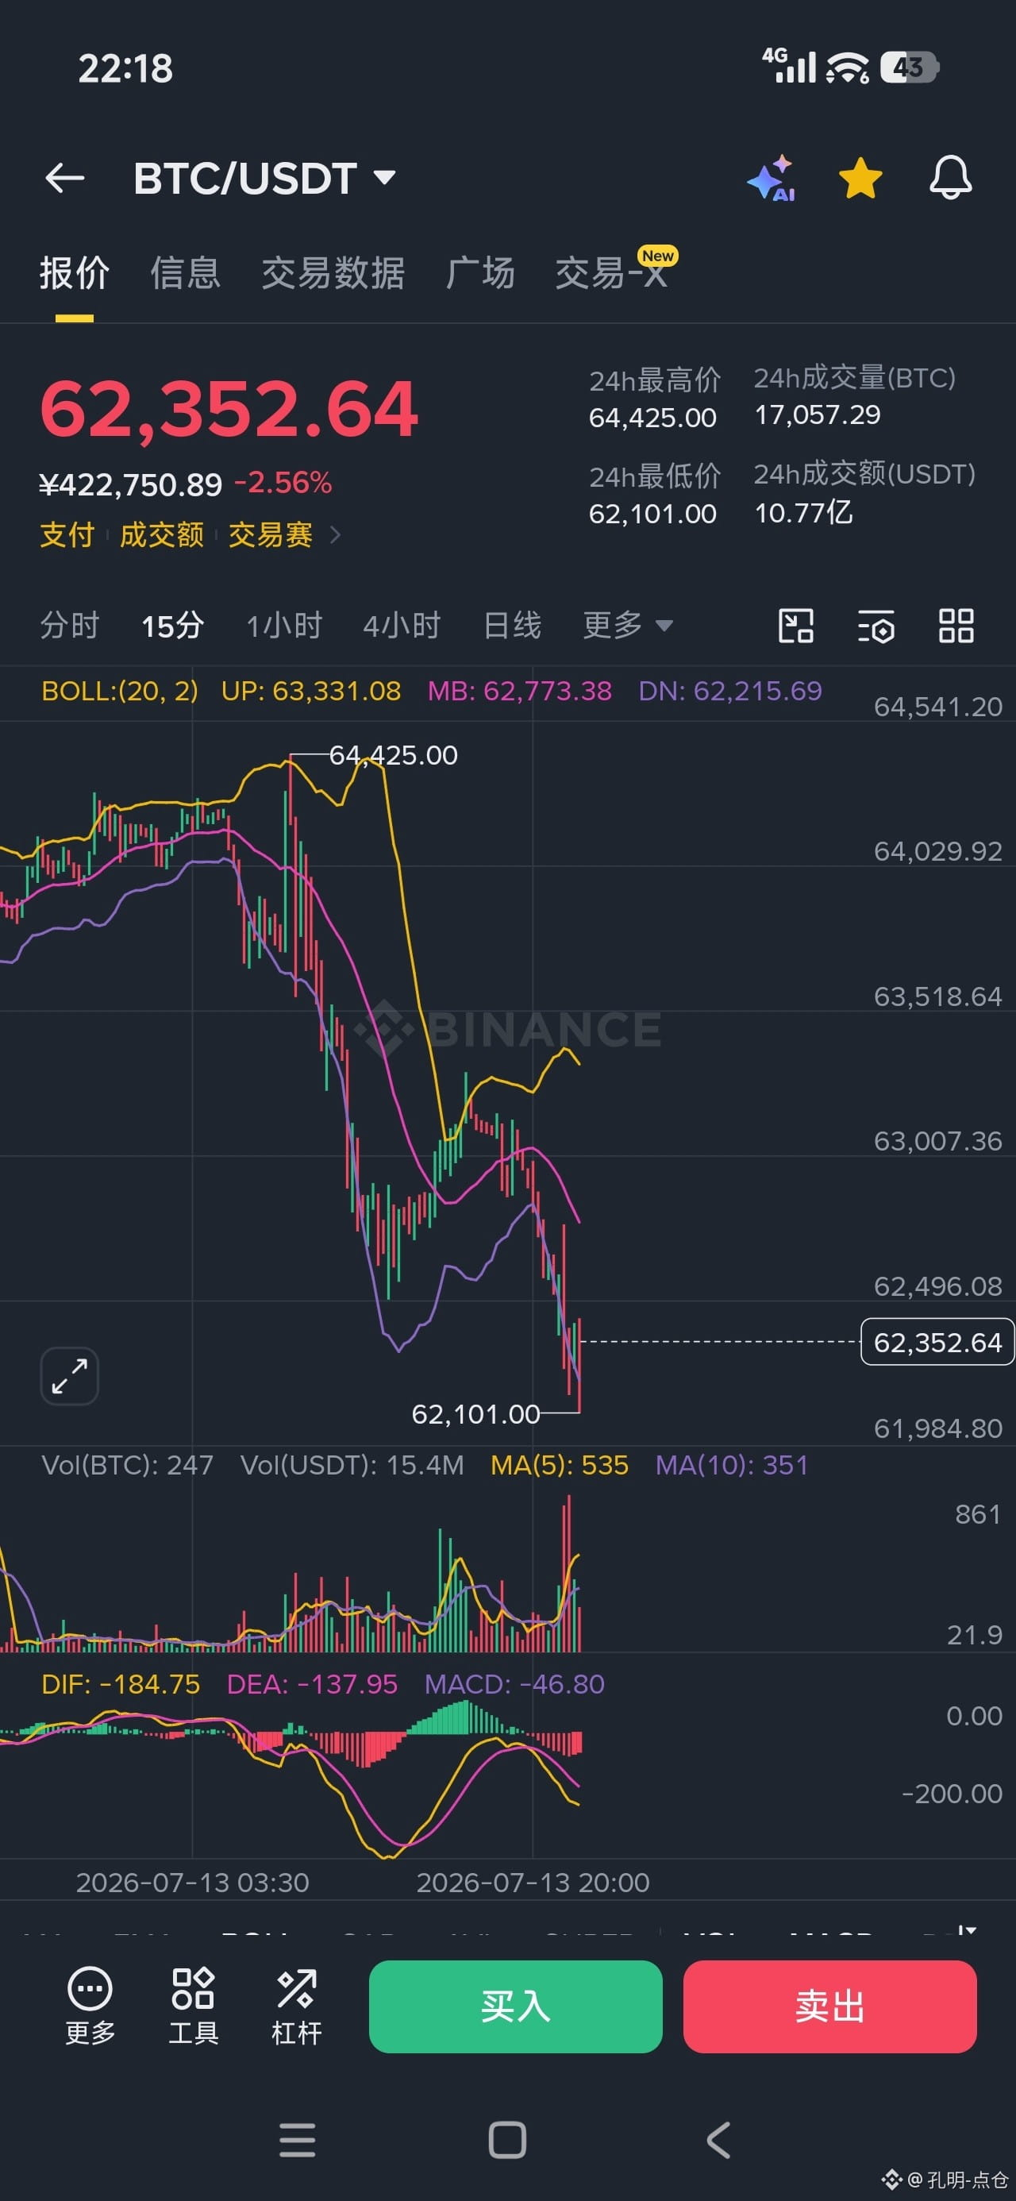Screen dimensions: 1016x2201
Task: Tap the -2.56% change value
Action: (x=283, y=483)
